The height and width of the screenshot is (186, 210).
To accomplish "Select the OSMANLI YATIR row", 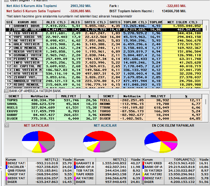I will tap(104, 55).
